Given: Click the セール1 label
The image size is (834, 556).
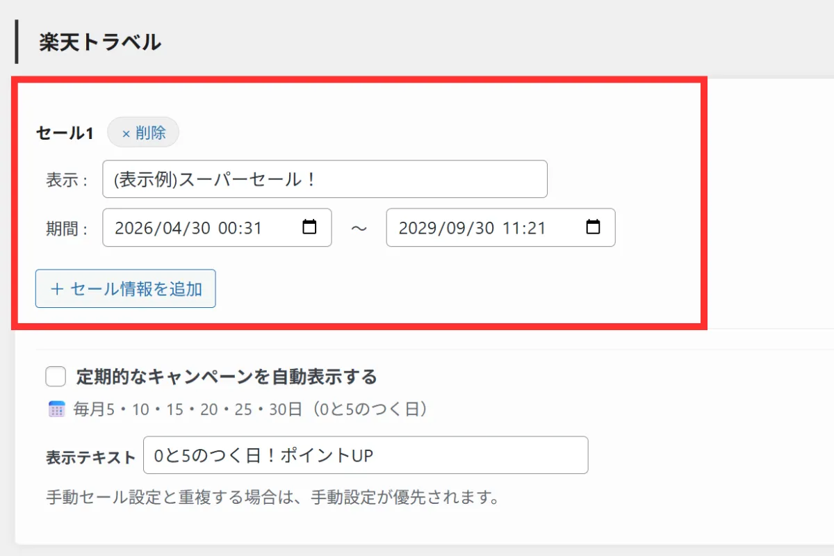Looking at the screenshot, I should click(x=65, y=133).
